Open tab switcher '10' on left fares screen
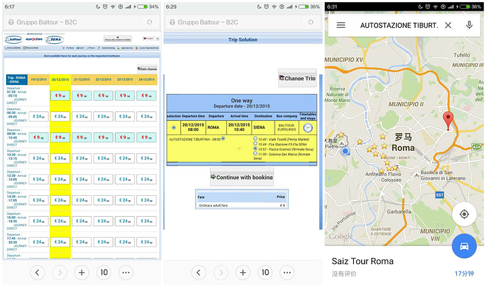The image size is (486, 287). tap(104, 272)
